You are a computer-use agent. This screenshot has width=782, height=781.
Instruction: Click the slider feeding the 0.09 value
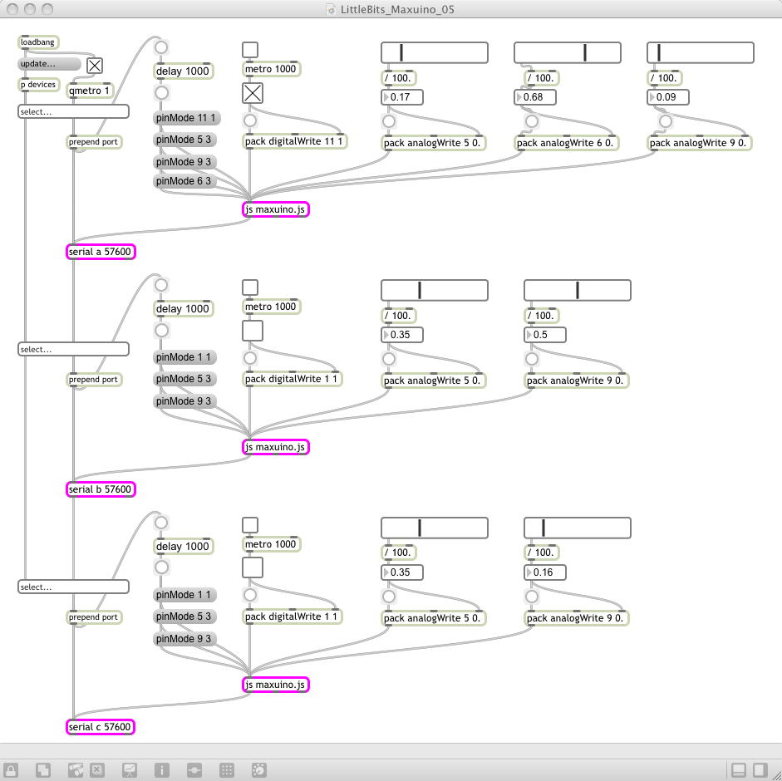tap(701, 53)
